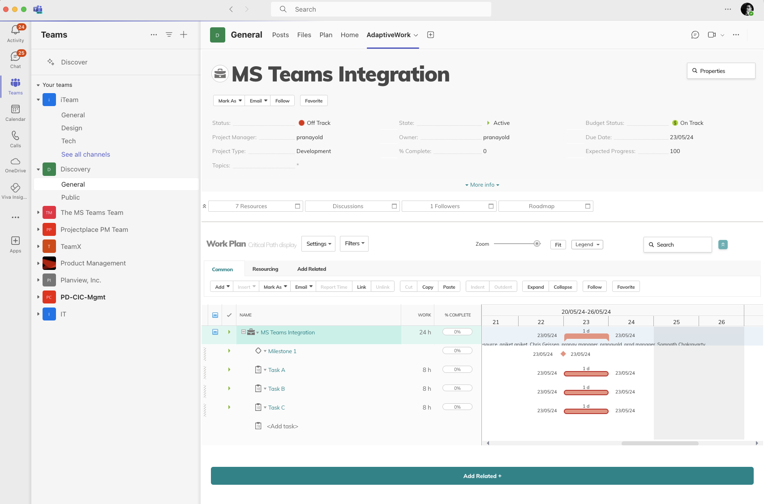Image resolution: width=764 pixels, height=504 pixels.
Task: Maximize the Roadmap panel box
Action: [588, 206]
